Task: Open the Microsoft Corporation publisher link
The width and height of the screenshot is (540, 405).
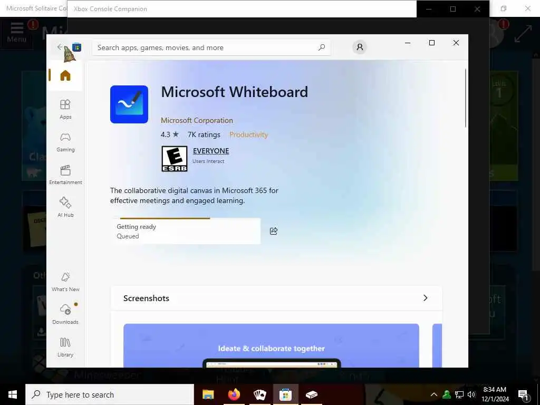Action: [x=197, y=121]
